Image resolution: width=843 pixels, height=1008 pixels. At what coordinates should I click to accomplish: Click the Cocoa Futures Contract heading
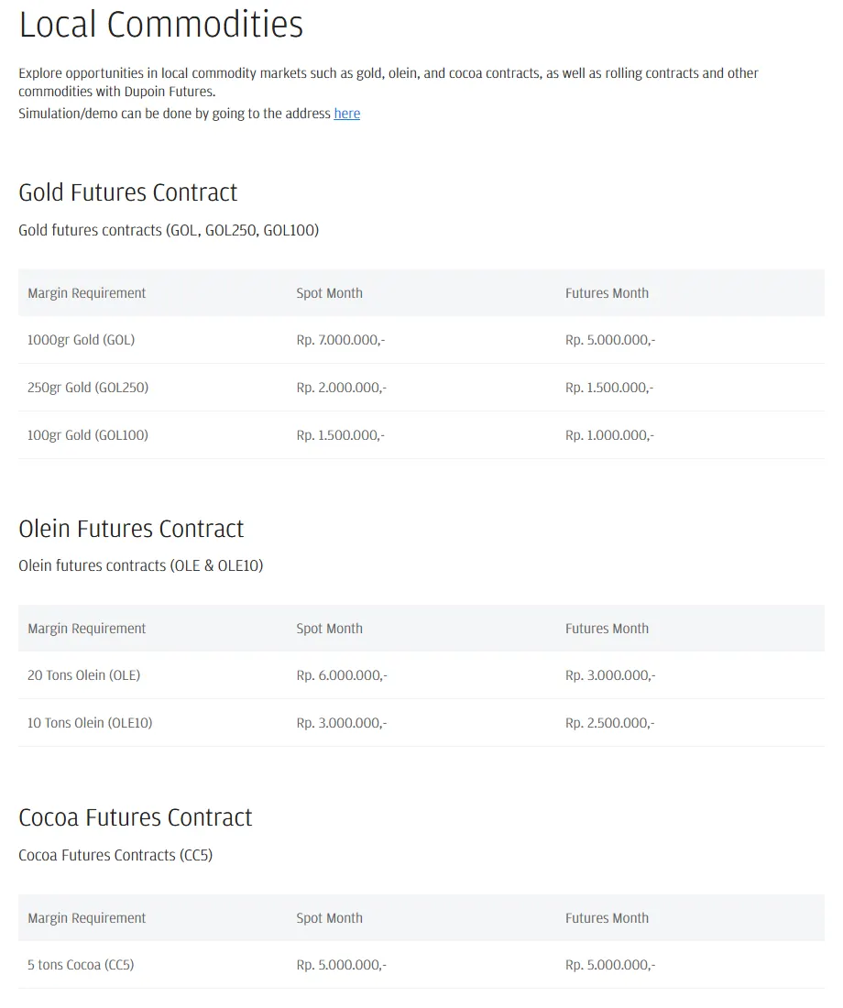(135, 817)
